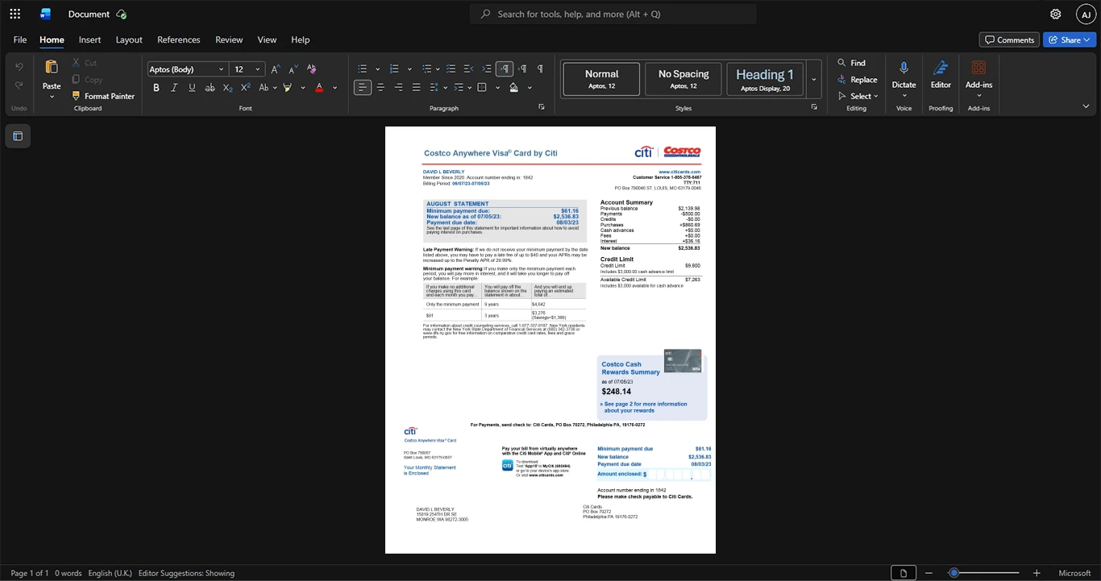Open the Comments pane
1101x581 pixels.
[x=1009, y=39]
